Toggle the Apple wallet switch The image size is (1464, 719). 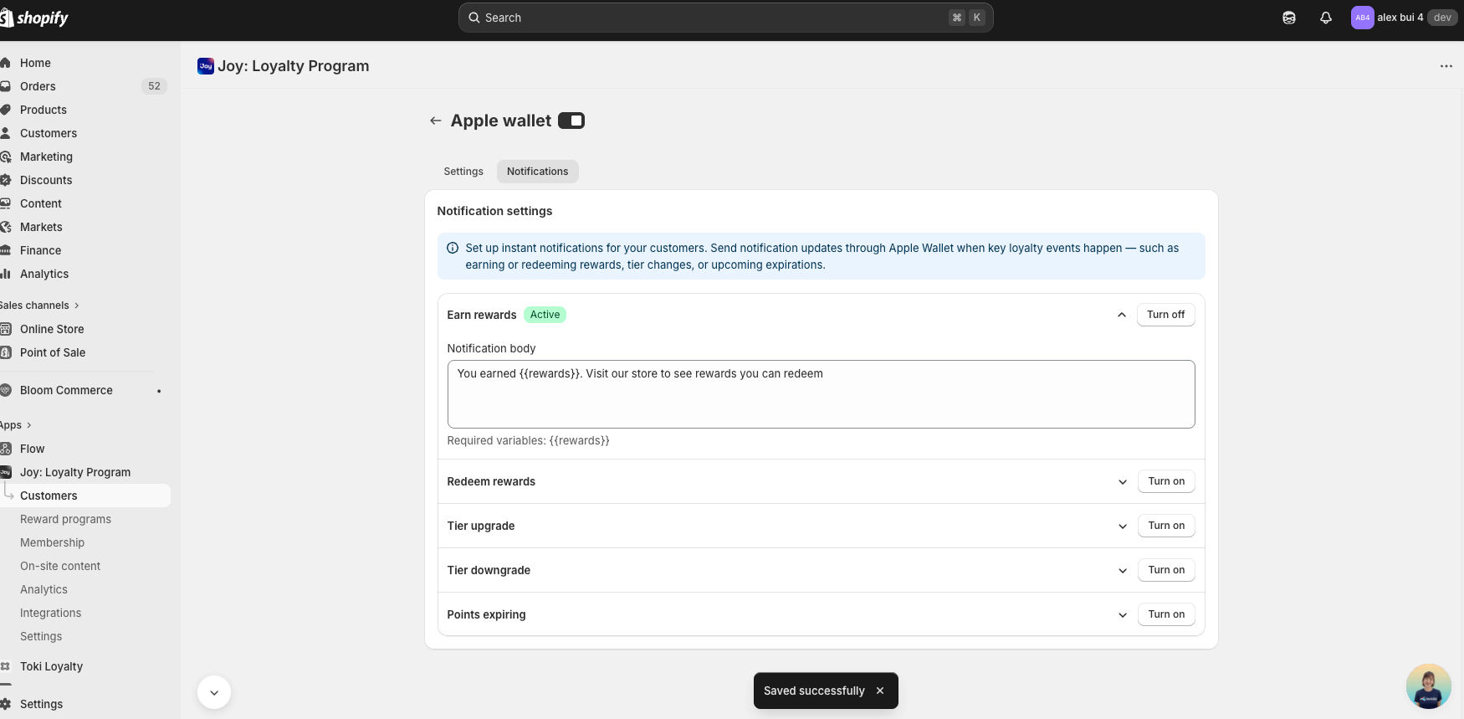pyautogui.click(x=571, y=121)
